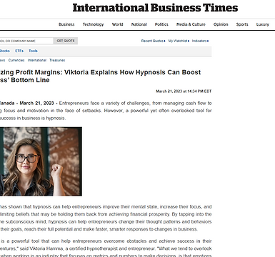The height and width of the screenshot is (257, 275).
Task: Open the Treasuries sub-link
Action: point(57,60)
